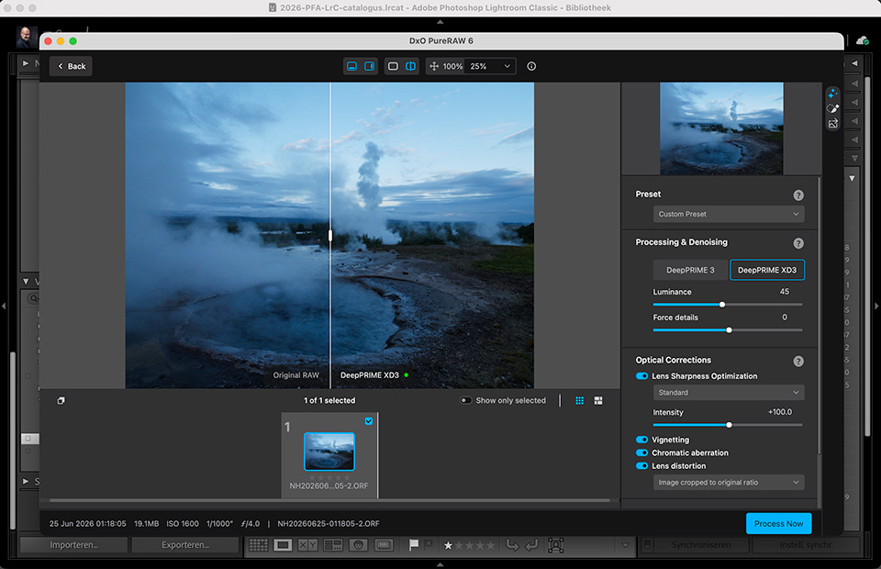Select the DeepPRIME XD3 processing tab
Viewport: 881px width, 569px height.
pyautogui.click(x=767, y=270)
